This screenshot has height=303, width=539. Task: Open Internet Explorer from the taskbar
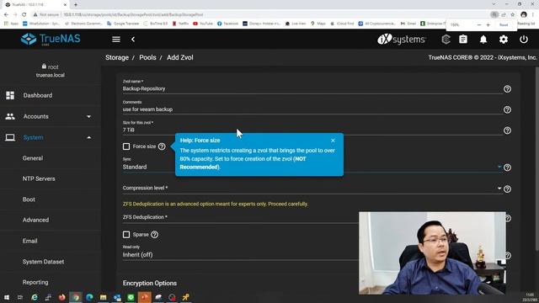point(35,297)
